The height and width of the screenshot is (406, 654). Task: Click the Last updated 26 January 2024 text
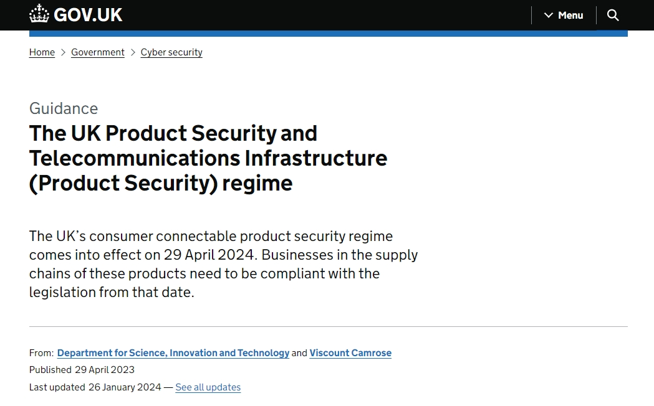tap(95, 387)
